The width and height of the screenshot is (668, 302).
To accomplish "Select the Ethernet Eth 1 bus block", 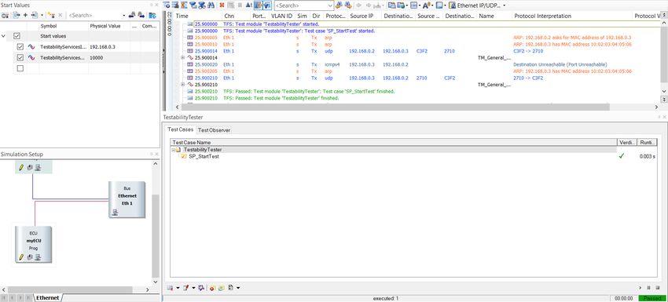I will tap(127, 199).
